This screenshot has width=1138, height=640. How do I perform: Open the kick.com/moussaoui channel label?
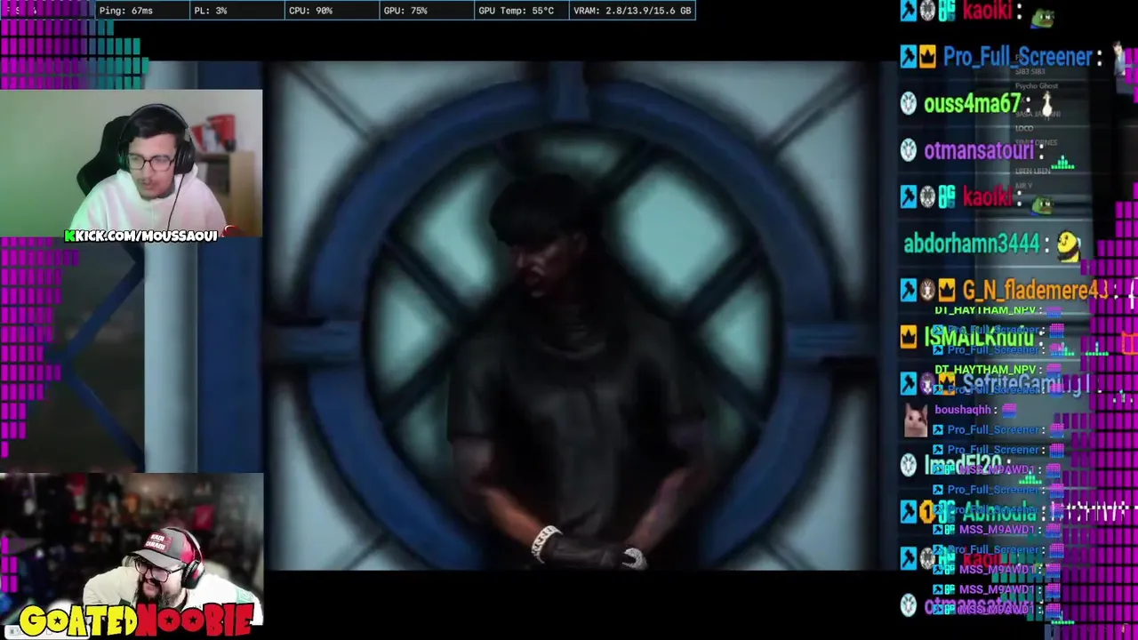[x=141, y=236]
